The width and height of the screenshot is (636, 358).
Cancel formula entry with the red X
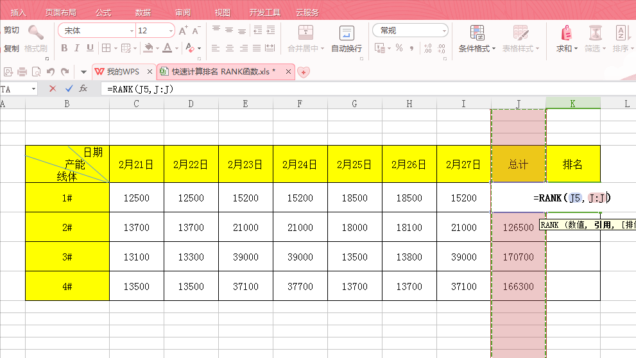53,89
